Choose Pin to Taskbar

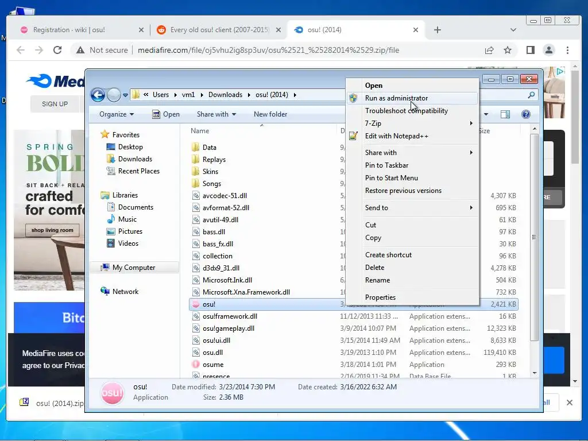(x=386, y=165)
